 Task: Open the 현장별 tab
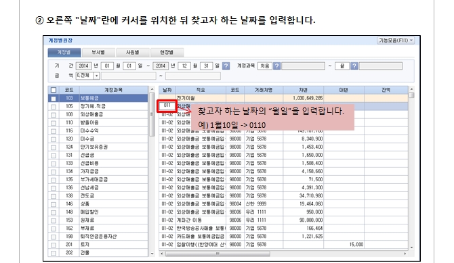[167, 52]
